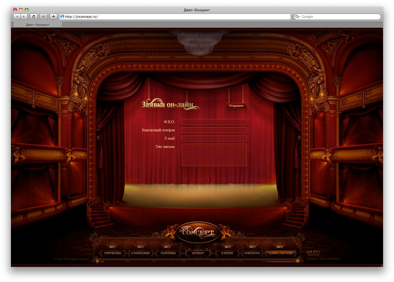Follow the «Бюро Пирогова» credit link
394x282 pixels.
tap(329, 259)
